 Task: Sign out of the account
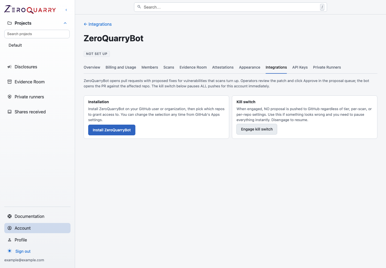[x=23, y=251]
